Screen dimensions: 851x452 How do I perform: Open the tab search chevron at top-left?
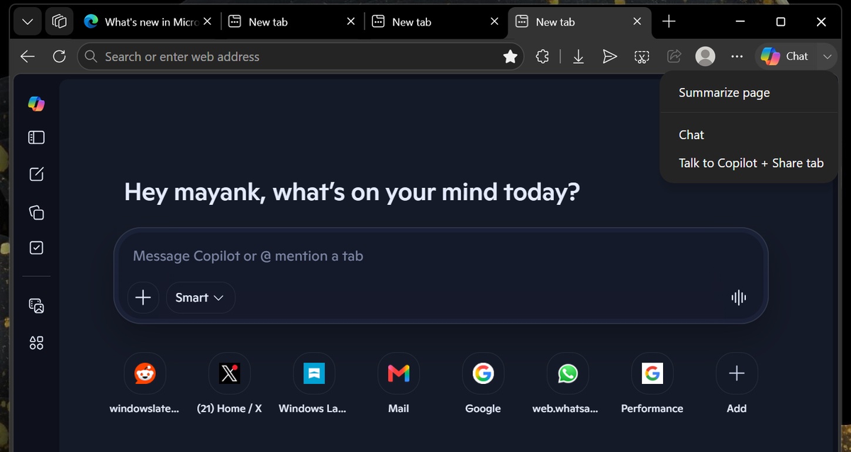28,22
